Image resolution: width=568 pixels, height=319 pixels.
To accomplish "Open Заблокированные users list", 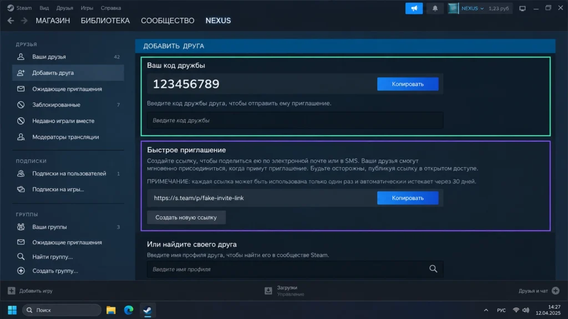I will (68, 105).
